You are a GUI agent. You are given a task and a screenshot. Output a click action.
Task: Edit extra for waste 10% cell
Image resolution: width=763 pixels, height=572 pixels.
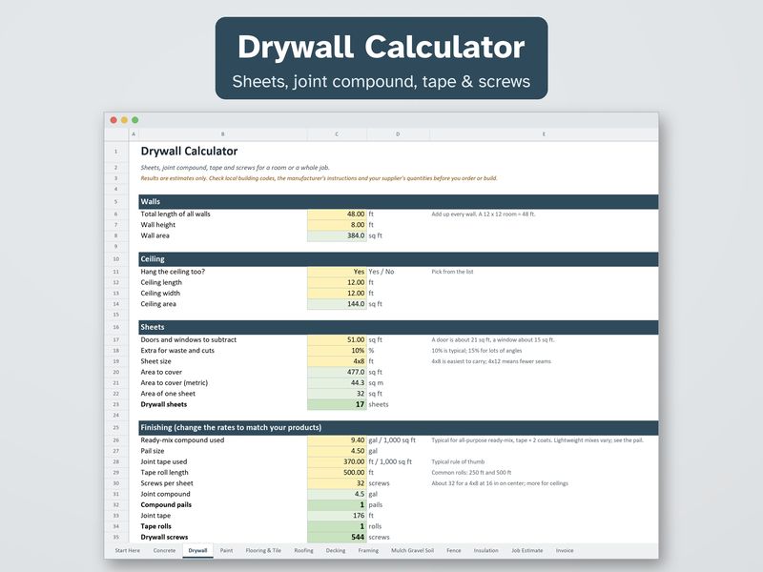[337, 351]
